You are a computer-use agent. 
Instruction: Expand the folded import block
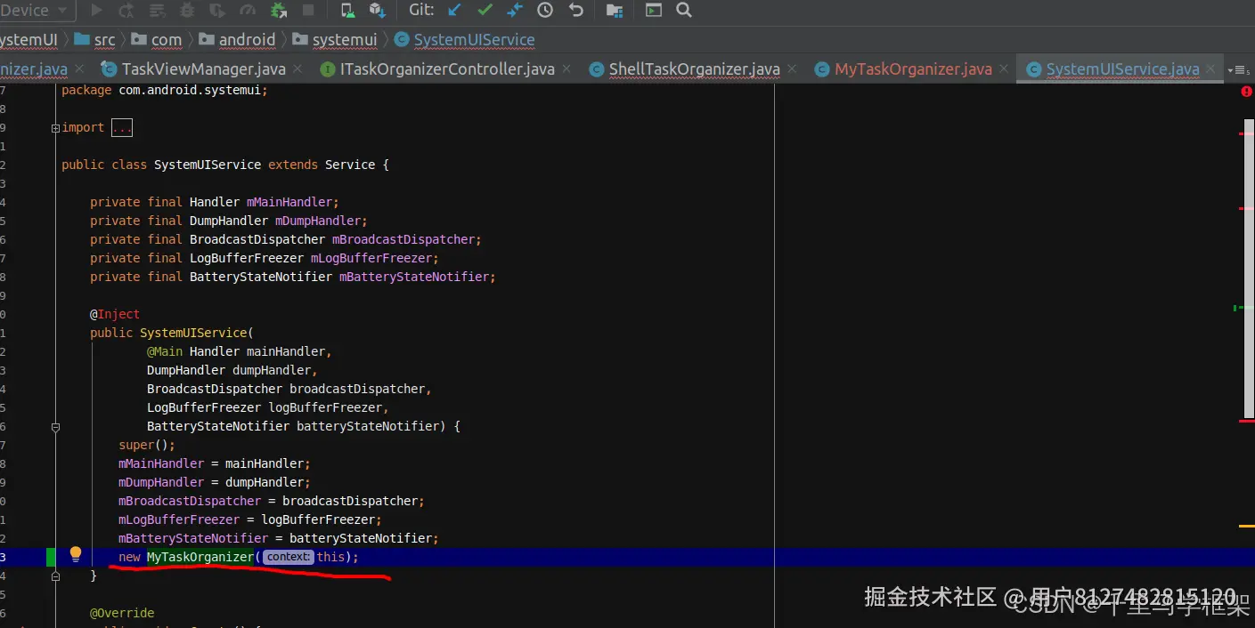(55, 128)
